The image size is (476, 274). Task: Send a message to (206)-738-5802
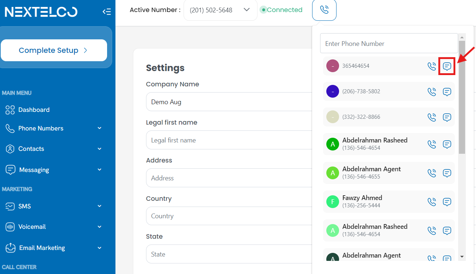(447, 92)
